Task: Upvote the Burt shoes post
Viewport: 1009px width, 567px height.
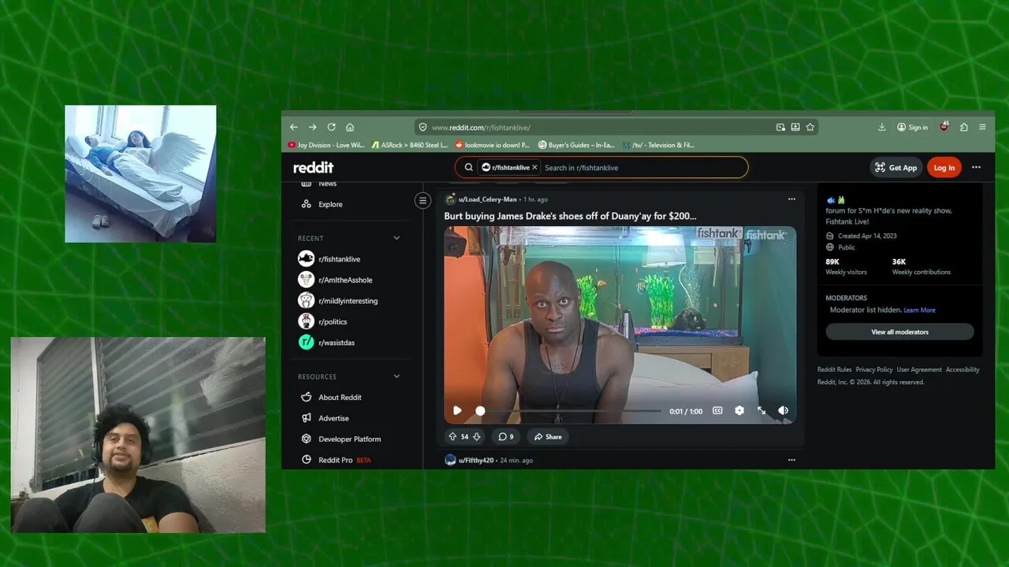Action: pos(452,436)
